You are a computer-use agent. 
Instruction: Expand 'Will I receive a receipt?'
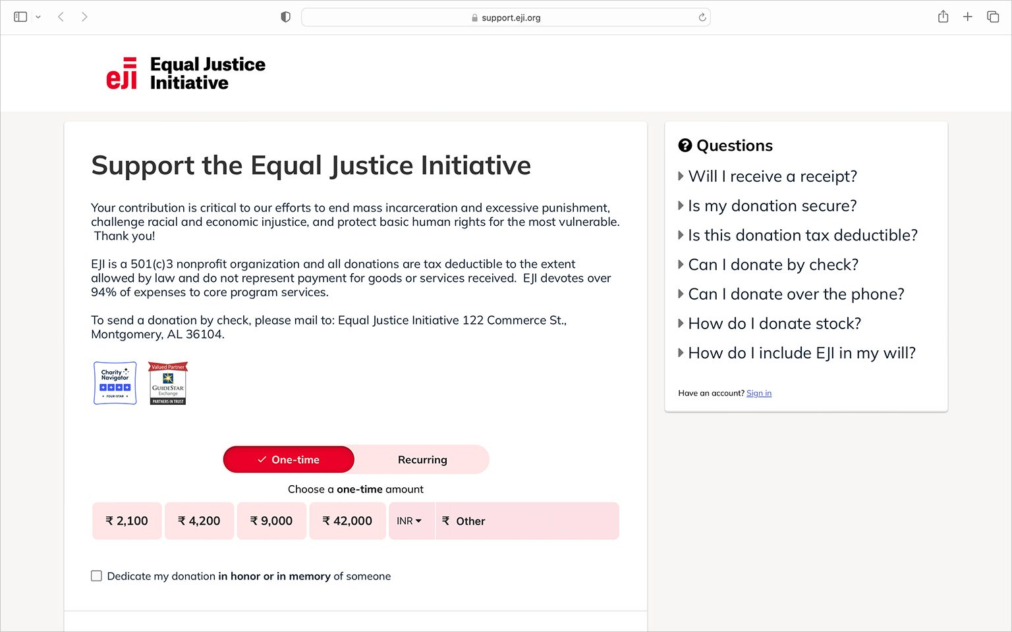pos(772,176)
